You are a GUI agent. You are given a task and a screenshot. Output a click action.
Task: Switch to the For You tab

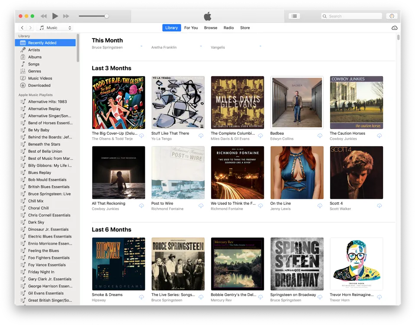[191, 28]
